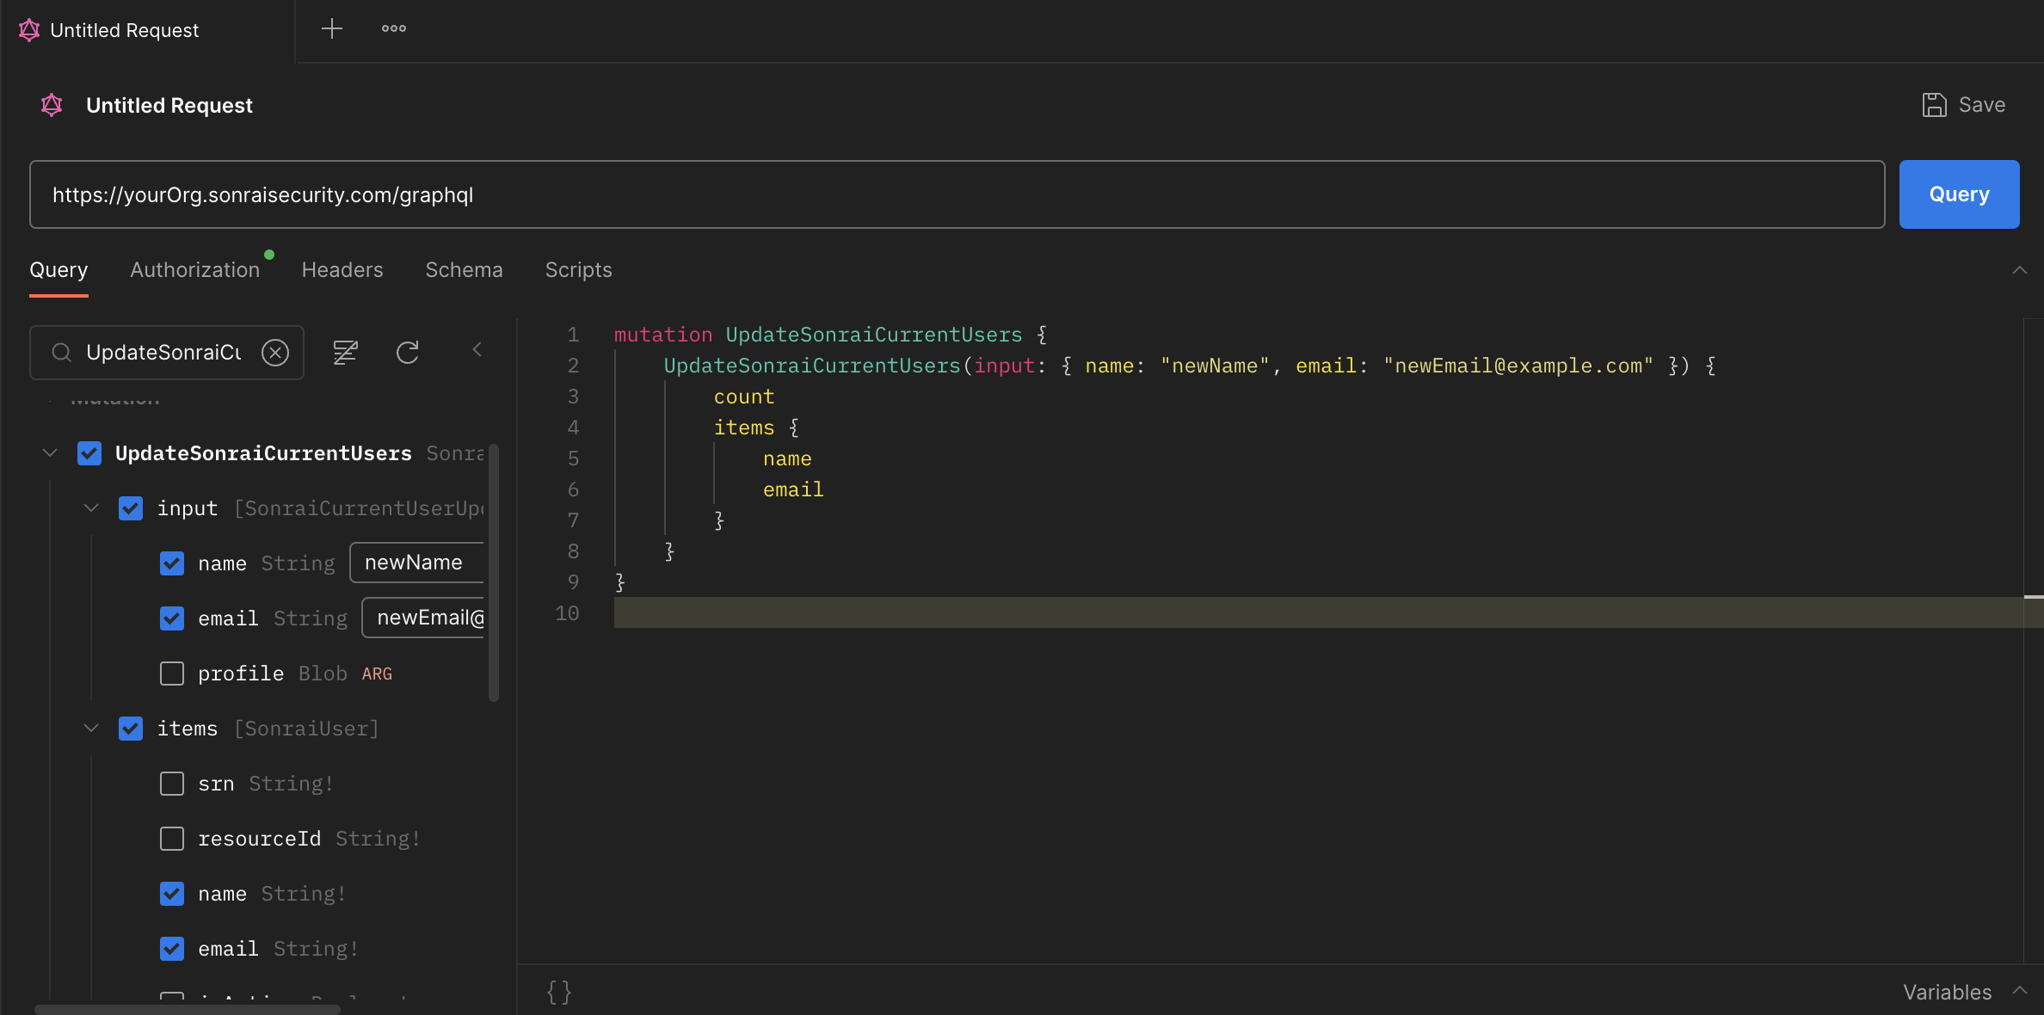2044x1015 pixels.
Task: Uncheck the items SonraiUser checkbox
Action: (131, 729)
